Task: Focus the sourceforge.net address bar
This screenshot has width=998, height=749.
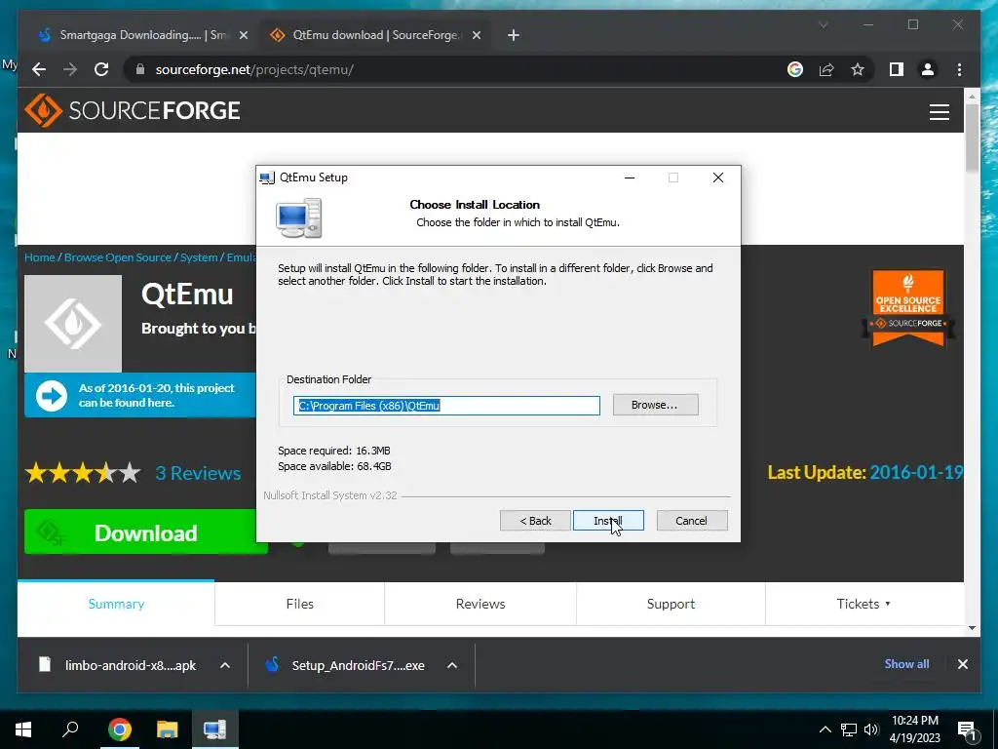Action: point(445,69)
